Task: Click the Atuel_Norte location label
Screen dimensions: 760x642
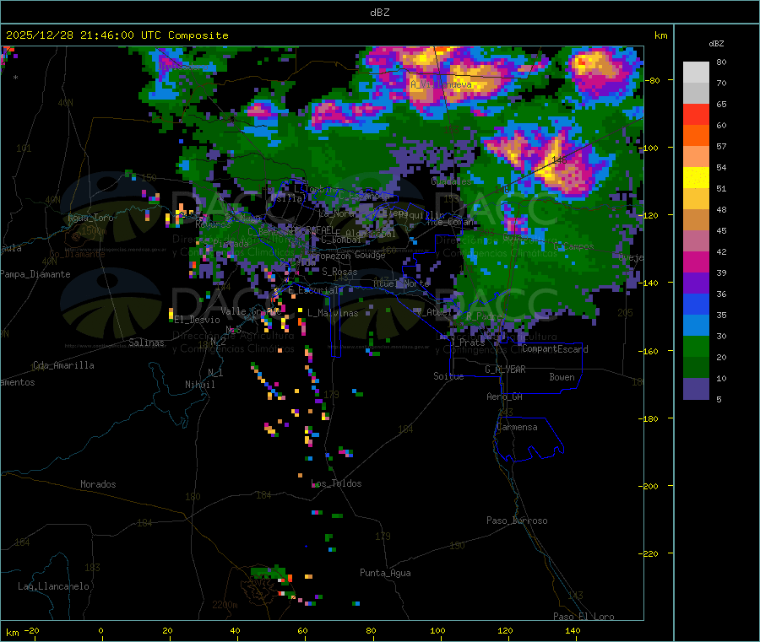Action: coord(401,283)
